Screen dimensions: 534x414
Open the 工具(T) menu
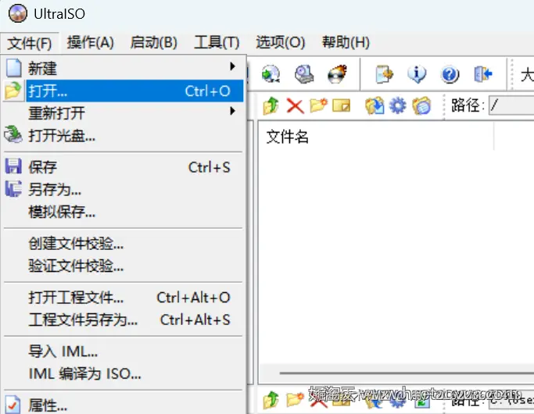coord(217,42)
